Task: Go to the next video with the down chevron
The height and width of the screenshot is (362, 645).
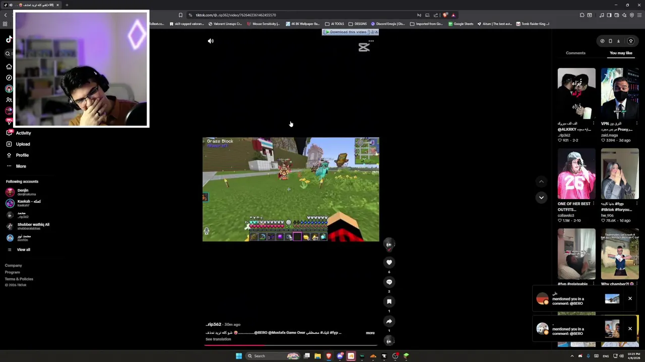Action: click(541, 198)
